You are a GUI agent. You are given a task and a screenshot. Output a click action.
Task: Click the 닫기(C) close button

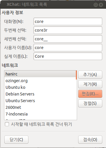click(x=16, y=140)
